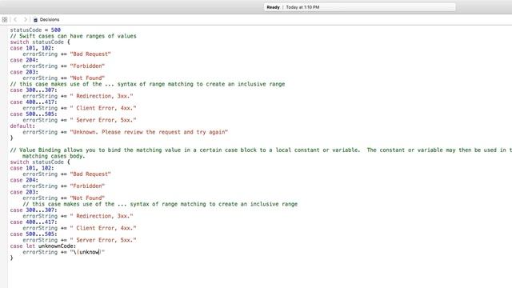This screenshot has height=288, width=512.
Task: Click the 'default:' keyword line
Action: (x=22, y=126)
